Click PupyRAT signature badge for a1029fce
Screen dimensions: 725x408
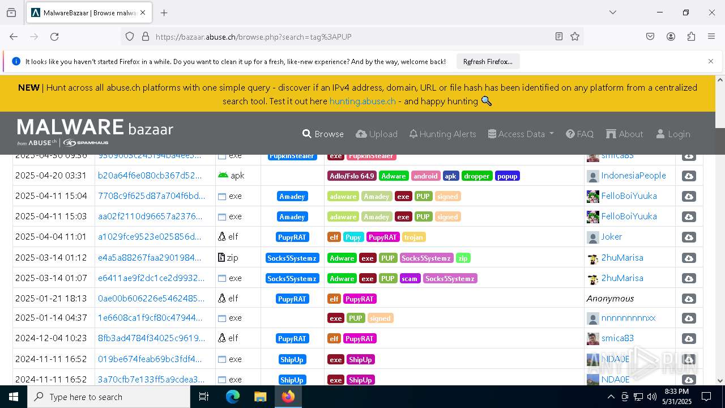pyautogui.click(x=292, y=237)
